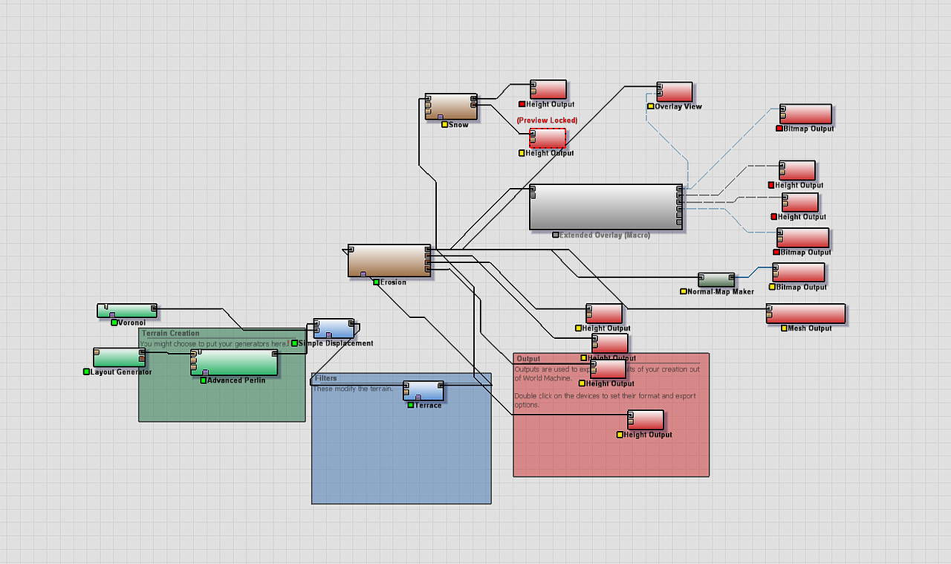
Task: Select the Advanced Perlin node
Action: tap(234, 363)
